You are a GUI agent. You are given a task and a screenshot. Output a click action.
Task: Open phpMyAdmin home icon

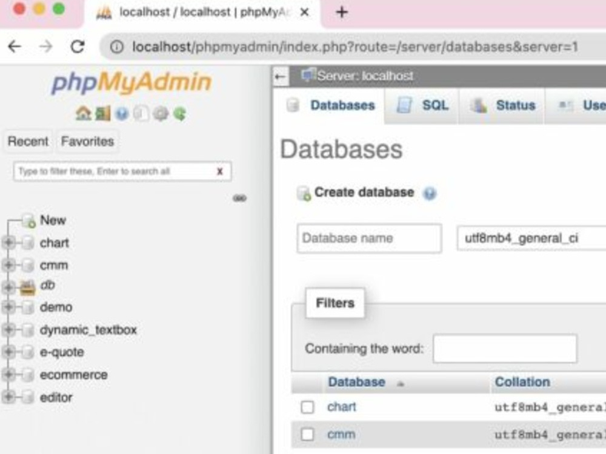pyautogui.click(x=83, y=114)
